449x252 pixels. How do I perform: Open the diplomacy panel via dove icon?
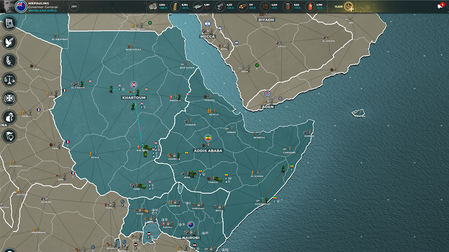pos(10,42)
